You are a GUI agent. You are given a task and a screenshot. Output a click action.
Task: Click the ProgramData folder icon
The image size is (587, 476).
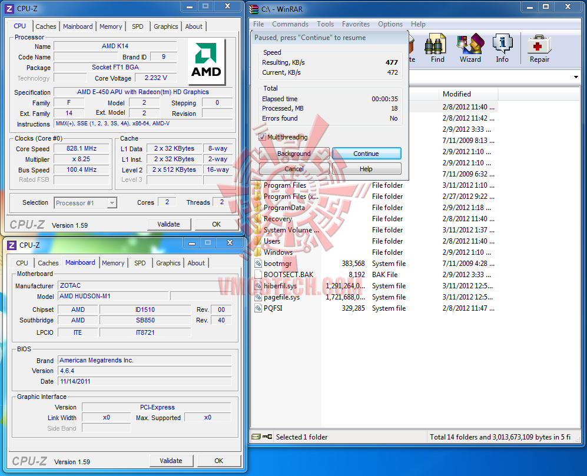point(257,208)
